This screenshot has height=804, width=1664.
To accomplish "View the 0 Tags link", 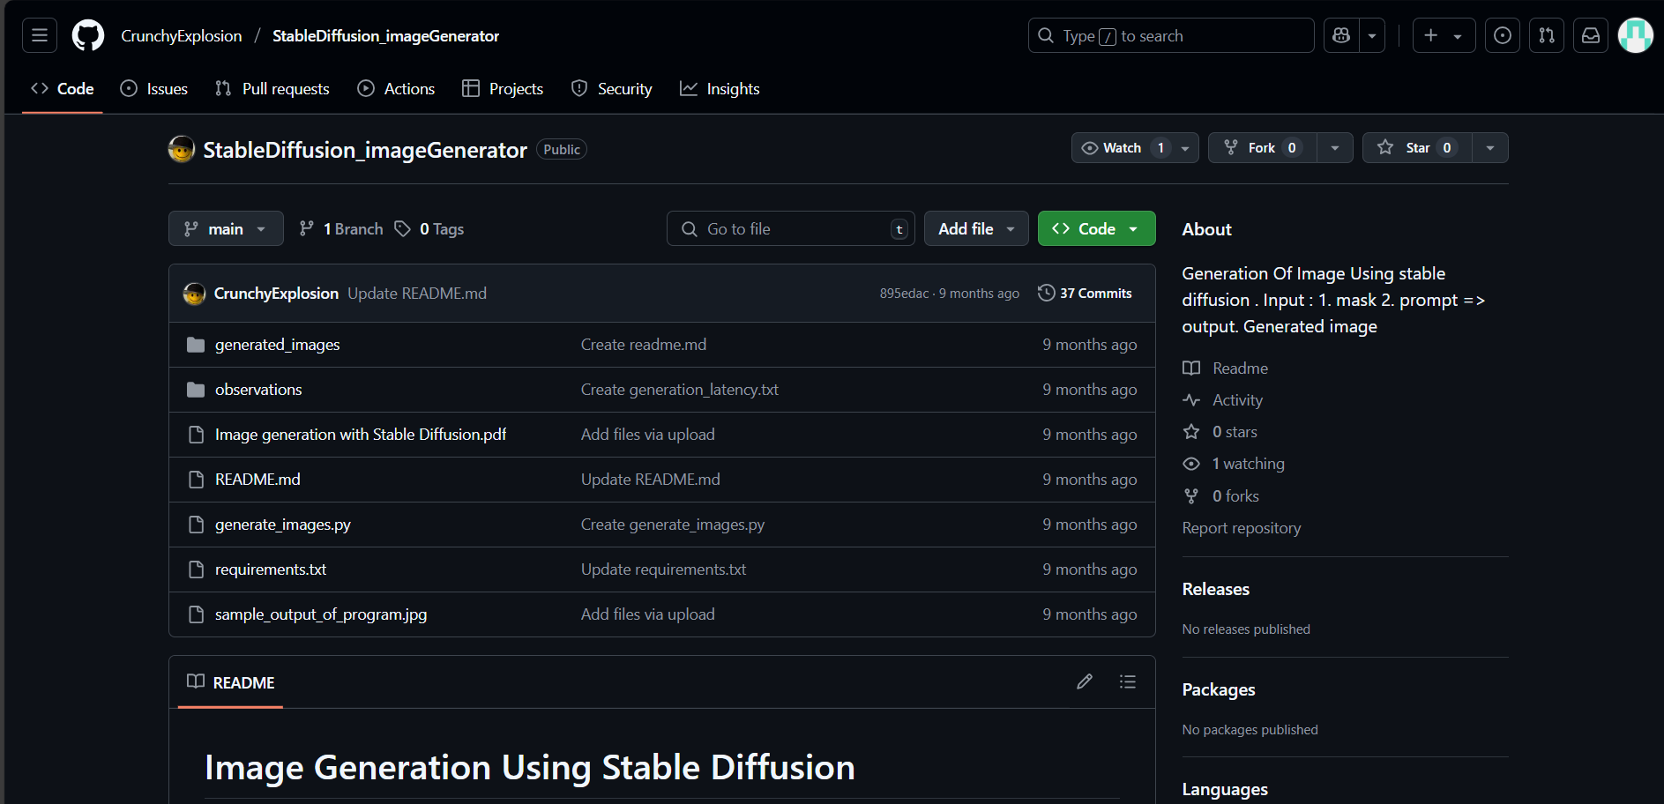I will [x=429, y=229].
